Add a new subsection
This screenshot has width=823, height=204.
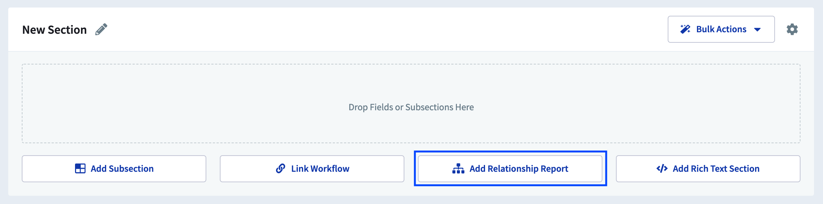[114, 169]
